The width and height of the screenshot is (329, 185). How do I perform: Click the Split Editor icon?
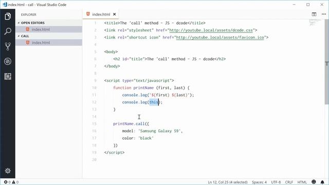point(314,14)
